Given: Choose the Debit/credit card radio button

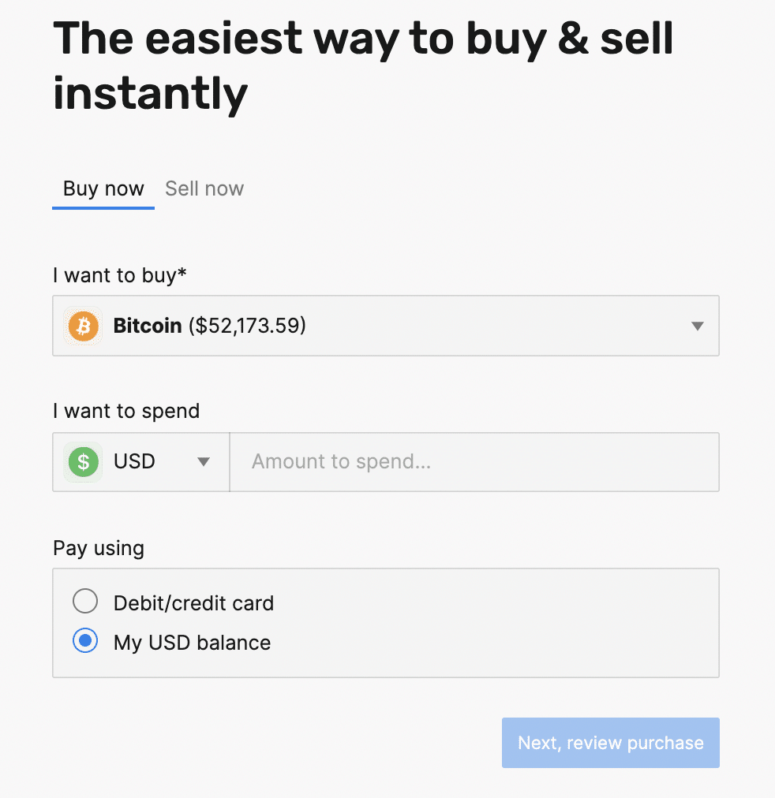Looking at the screenshot, I should pyautogui.click(x=85, y=601).
